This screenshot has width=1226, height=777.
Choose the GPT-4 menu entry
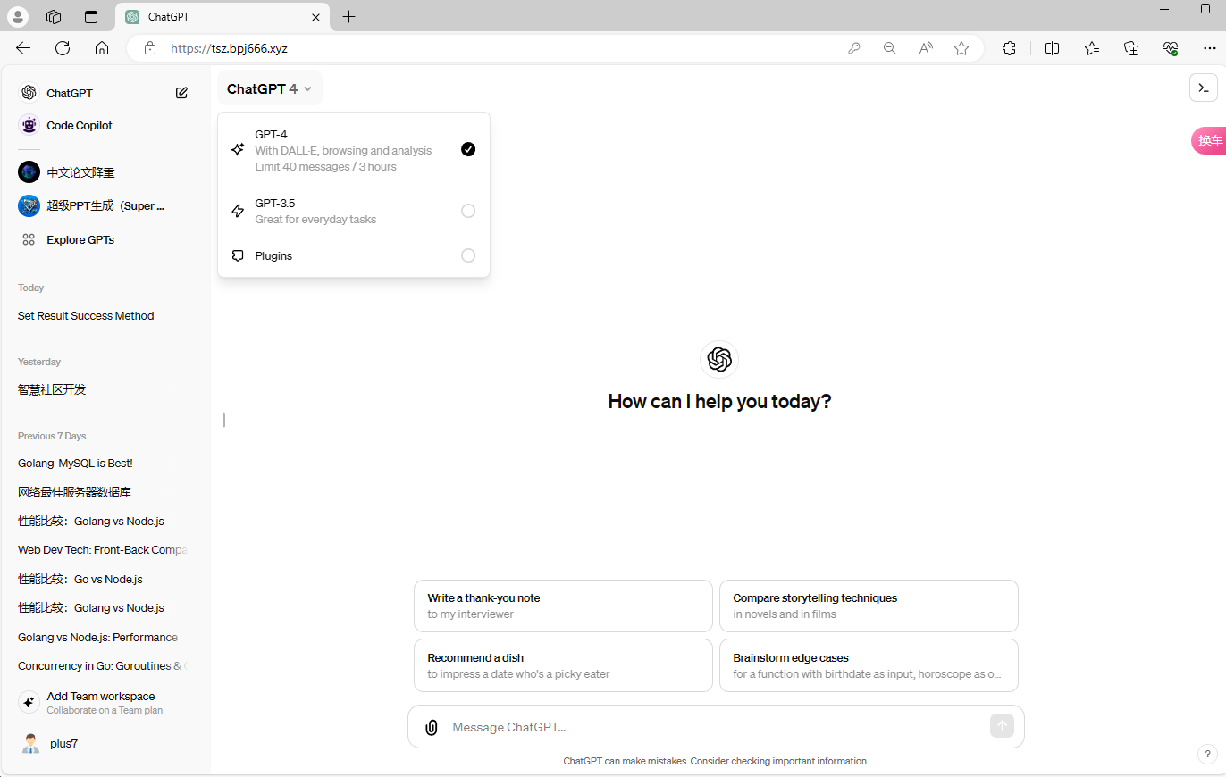click(x=354, y=150)
